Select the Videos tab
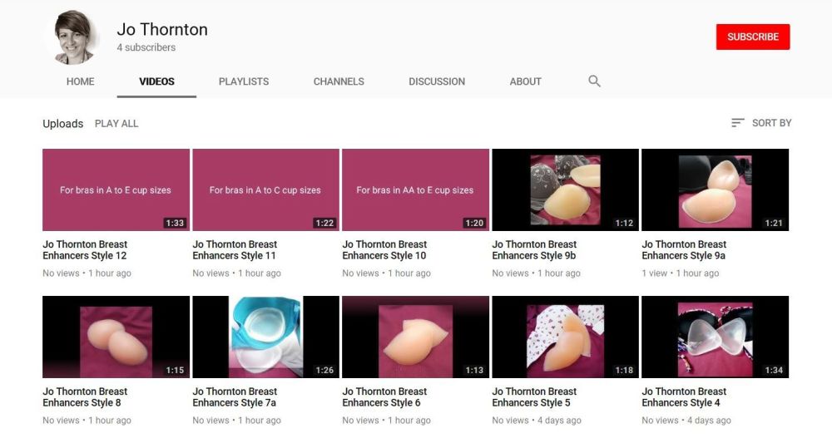This screenshot has width=832, height=438. (x=156, y=81)
